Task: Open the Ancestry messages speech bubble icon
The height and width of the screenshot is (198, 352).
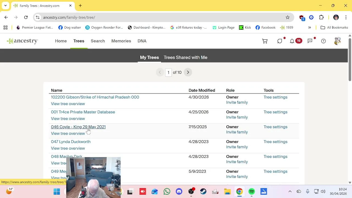Action: (310, 41)
